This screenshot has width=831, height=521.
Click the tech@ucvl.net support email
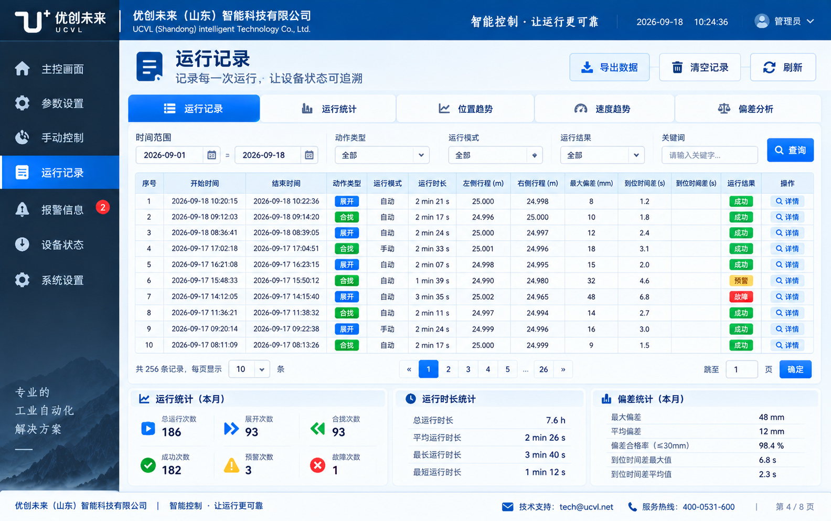(586, 507)
